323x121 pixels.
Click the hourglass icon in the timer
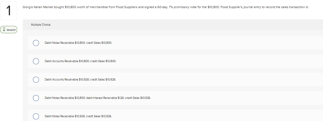4,30
